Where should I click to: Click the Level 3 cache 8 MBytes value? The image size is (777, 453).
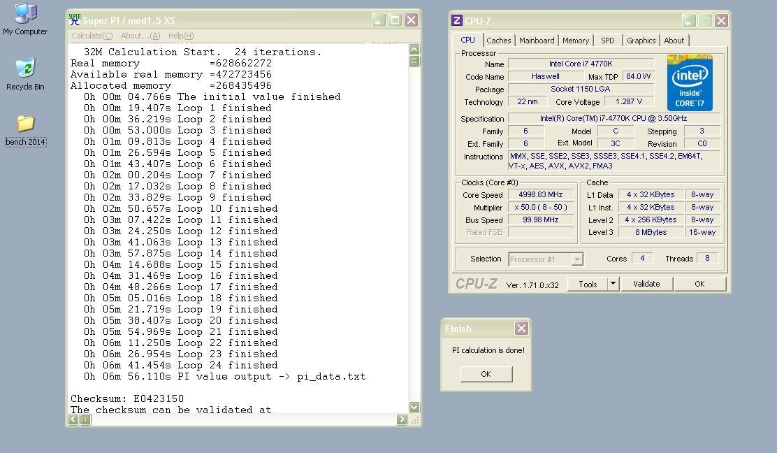click(x=651, y=232)
